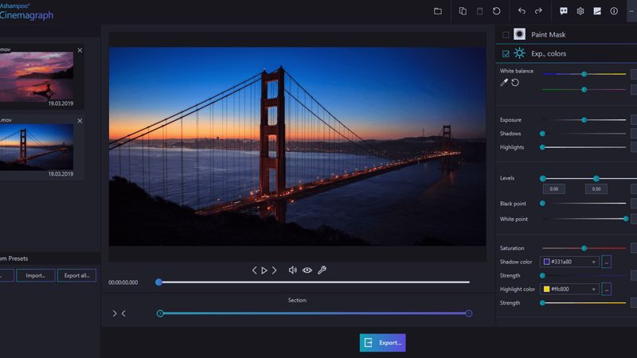Click the purple shadow color swatch

pos(547,262)
